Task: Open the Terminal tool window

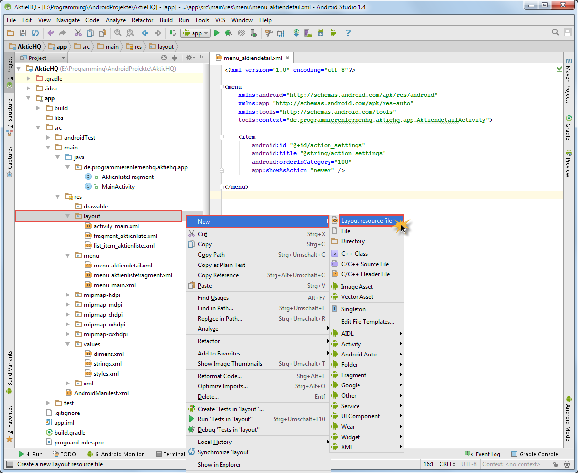Action: tap(170, 454)
